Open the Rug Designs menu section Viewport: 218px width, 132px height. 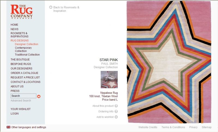[x=20, y=40]
